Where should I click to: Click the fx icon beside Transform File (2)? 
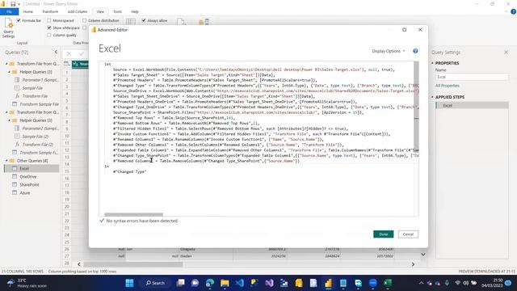tap(17, 145)
